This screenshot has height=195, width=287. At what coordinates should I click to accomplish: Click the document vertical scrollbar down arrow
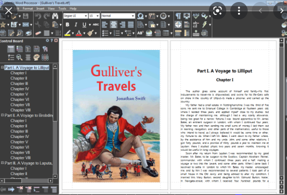pyautogui.click(x=281, y=178)
